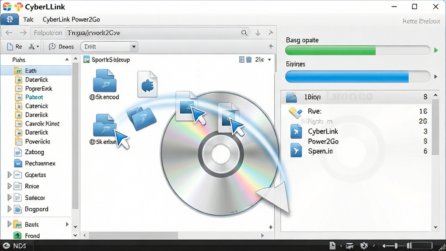Click the status bar gear icon
Screen dimensions: 446x251
364,245
